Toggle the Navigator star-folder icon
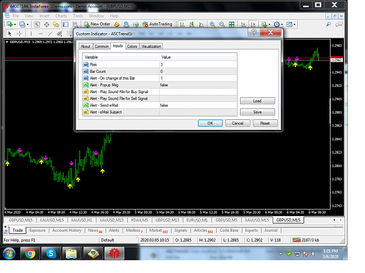The height and width of the screenshot is (273, 365). click(56, 24)
